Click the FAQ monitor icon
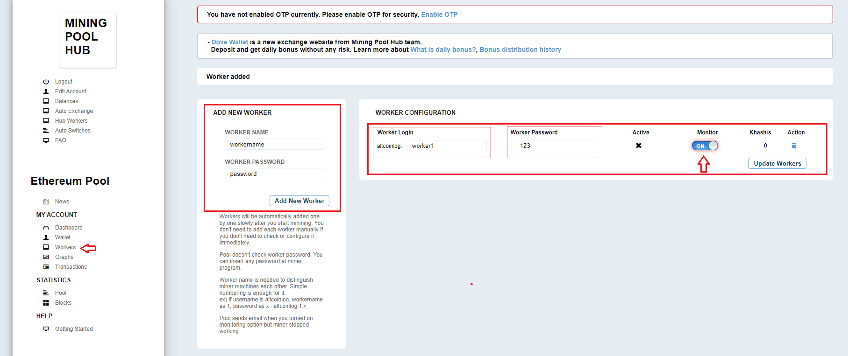This screenshot has height=356, width=848. coord(46,140)
